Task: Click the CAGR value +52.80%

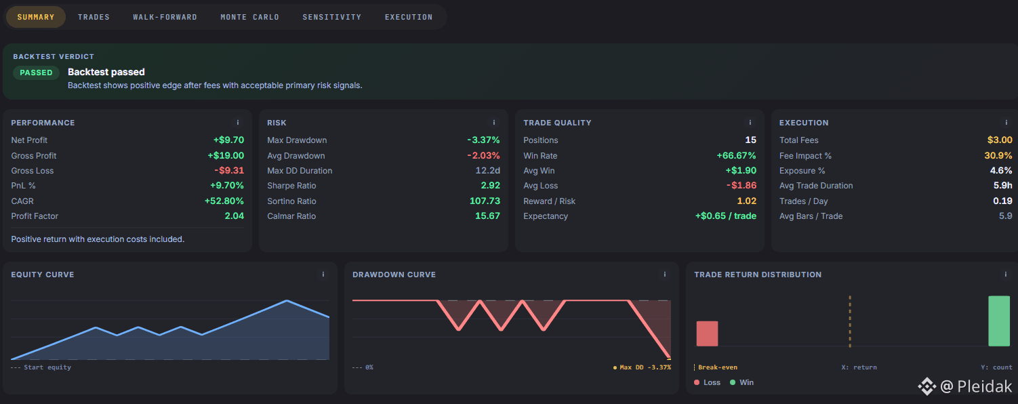Action: pyautogui.click(x=224, y=201)
